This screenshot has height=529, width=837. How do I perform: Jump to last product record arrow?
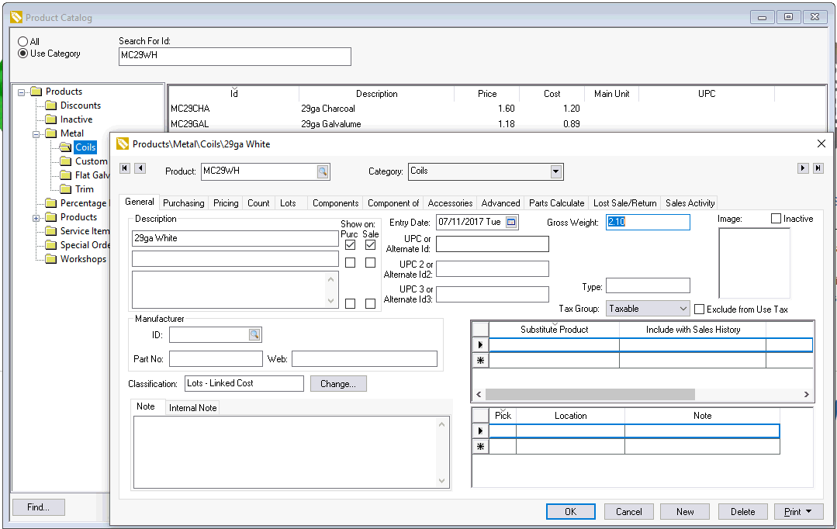(x=818, y=168)
